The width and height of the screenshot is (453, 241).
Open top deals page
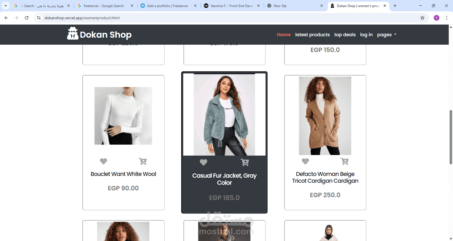click(345, 35)
